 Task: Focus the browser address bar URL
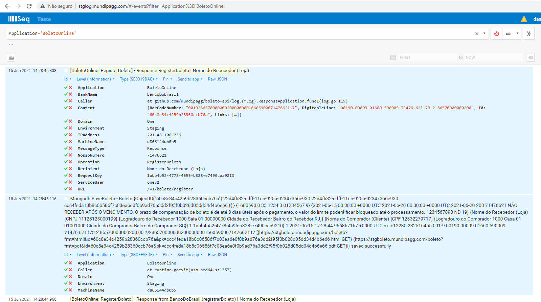coord(151,6)
